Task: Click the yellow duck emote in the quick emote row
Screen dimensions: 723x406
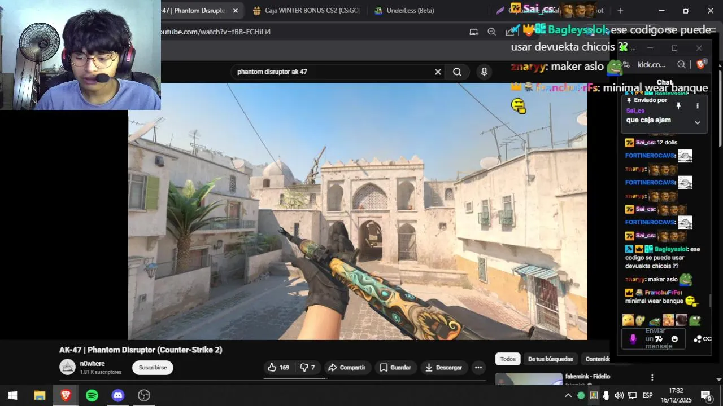Action: click(628, 320)
